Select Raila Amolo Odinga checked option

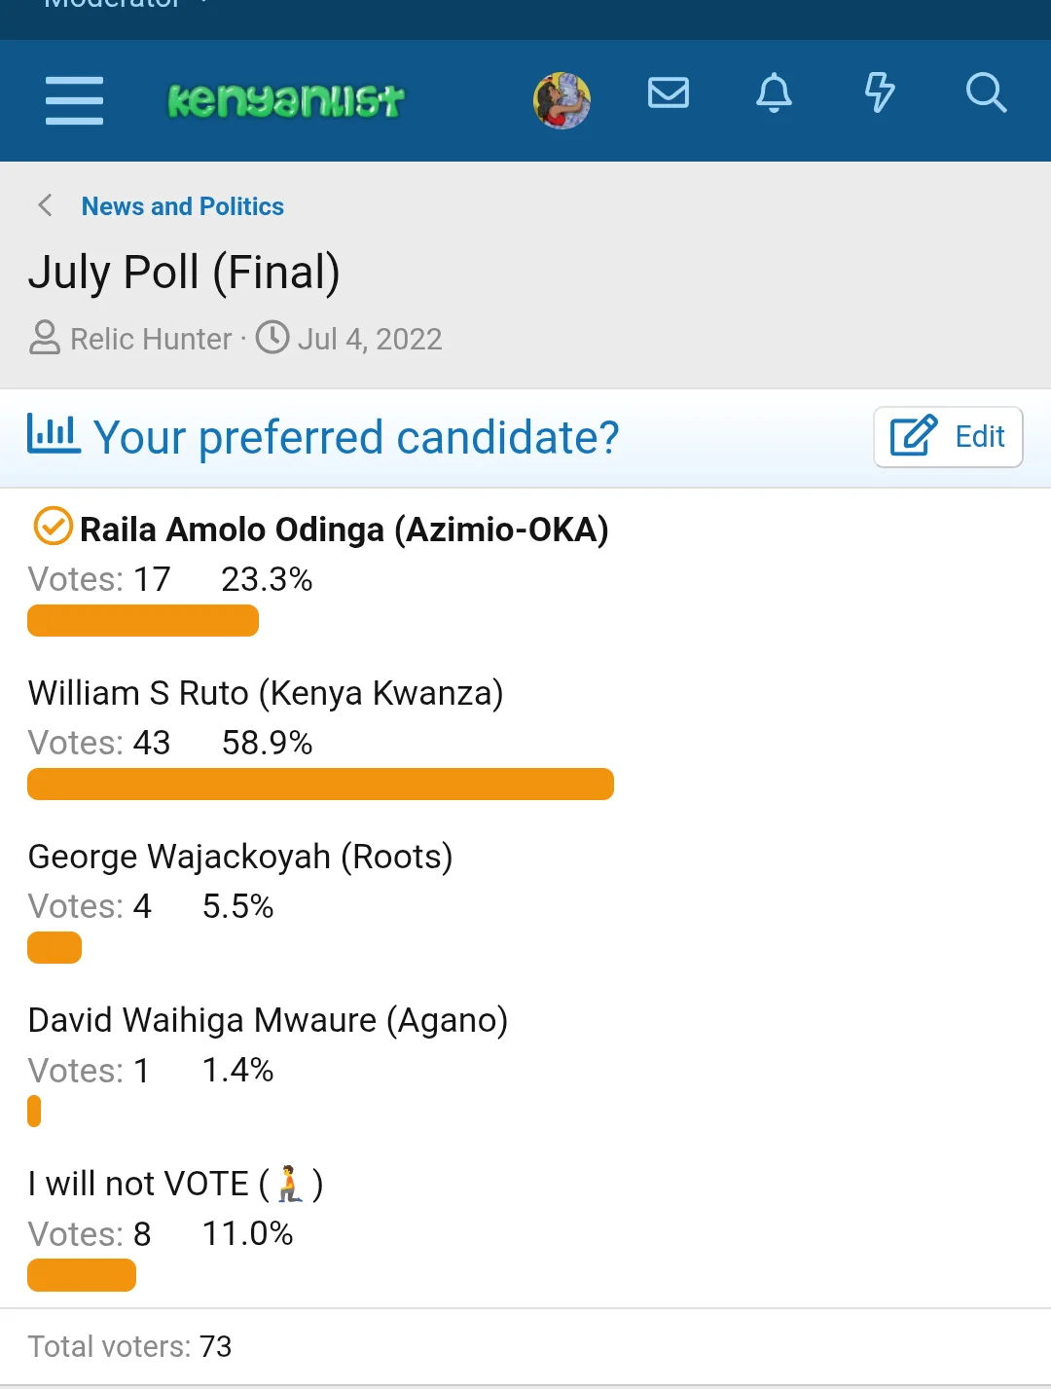[321, 530]
